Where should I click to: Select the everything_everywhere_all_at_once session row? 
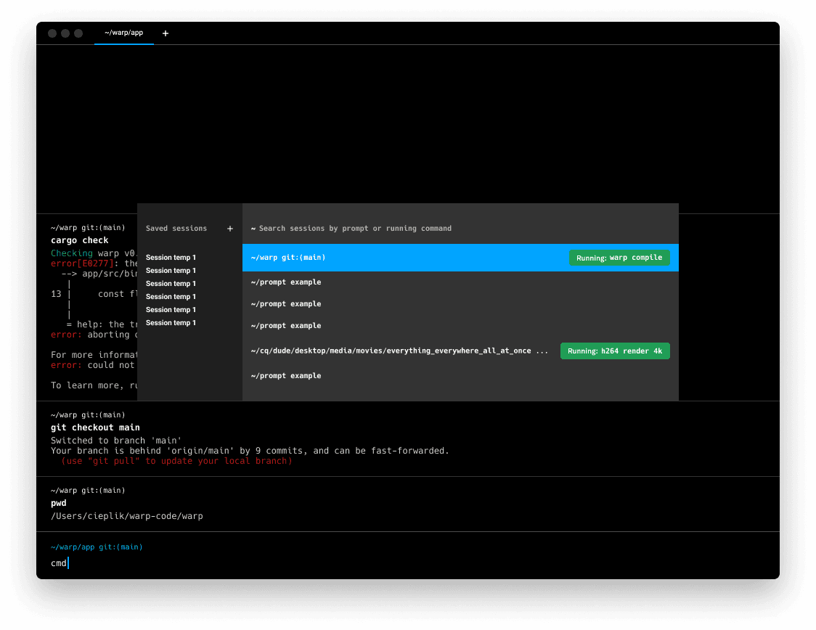click(399, 351)
